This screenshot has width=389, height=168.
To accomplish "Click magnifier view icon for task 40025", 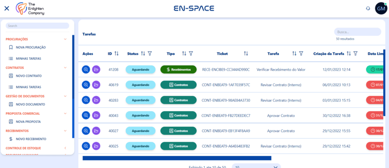I will click(86, 146).
